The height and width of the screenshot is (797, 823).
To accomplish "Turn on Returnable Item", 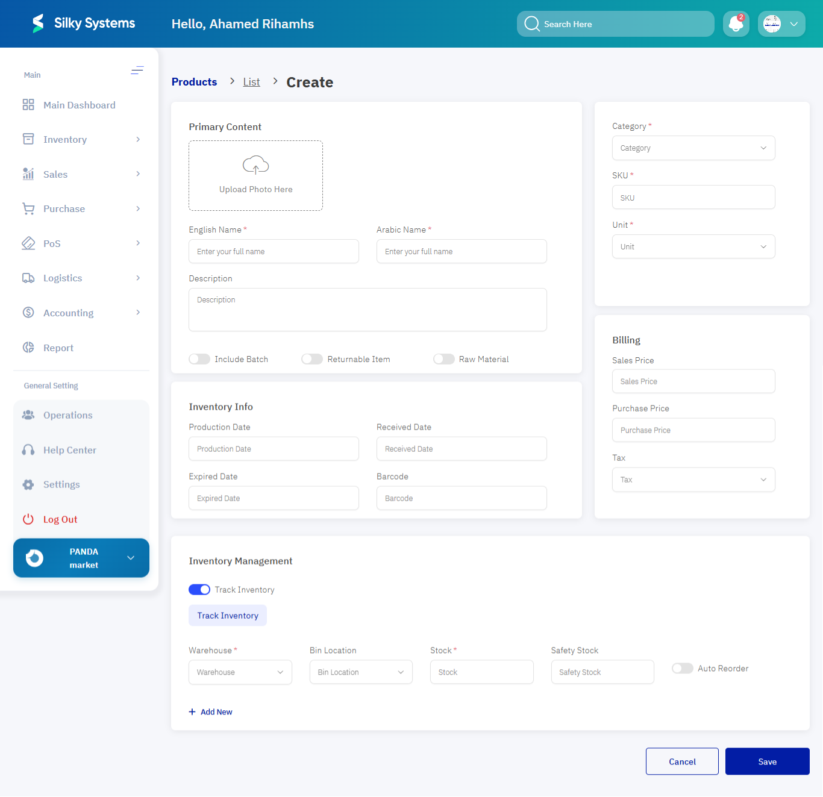I will (312, 358).
